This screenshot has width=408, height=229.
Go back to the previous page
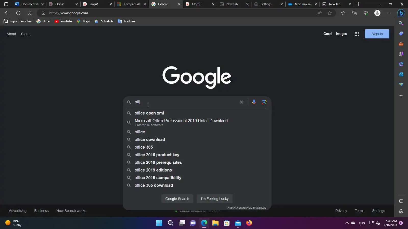(x=7, y=13)
